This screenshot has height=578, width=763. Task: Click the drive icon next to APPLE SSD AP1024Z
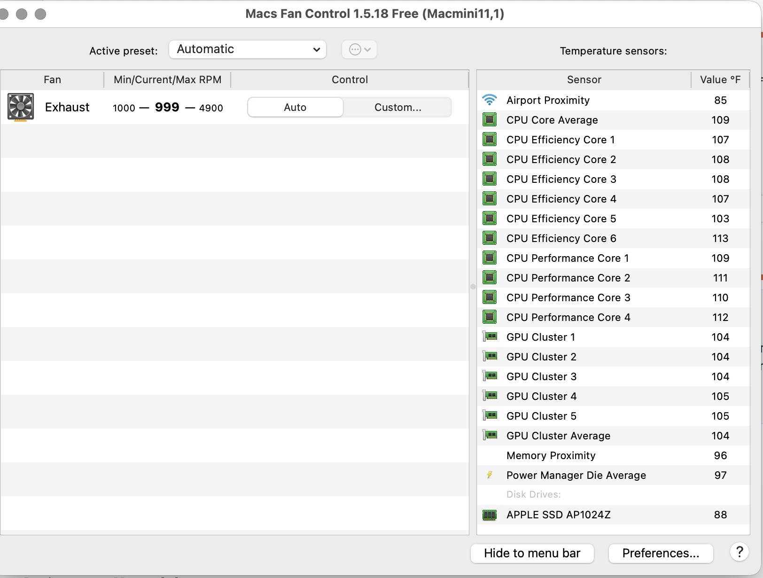pyautogui.click(x=490, y=515)
